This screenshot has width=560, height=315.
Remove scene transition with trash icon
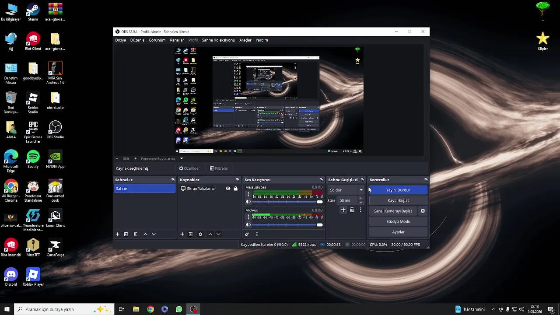(x=352, y=210)
